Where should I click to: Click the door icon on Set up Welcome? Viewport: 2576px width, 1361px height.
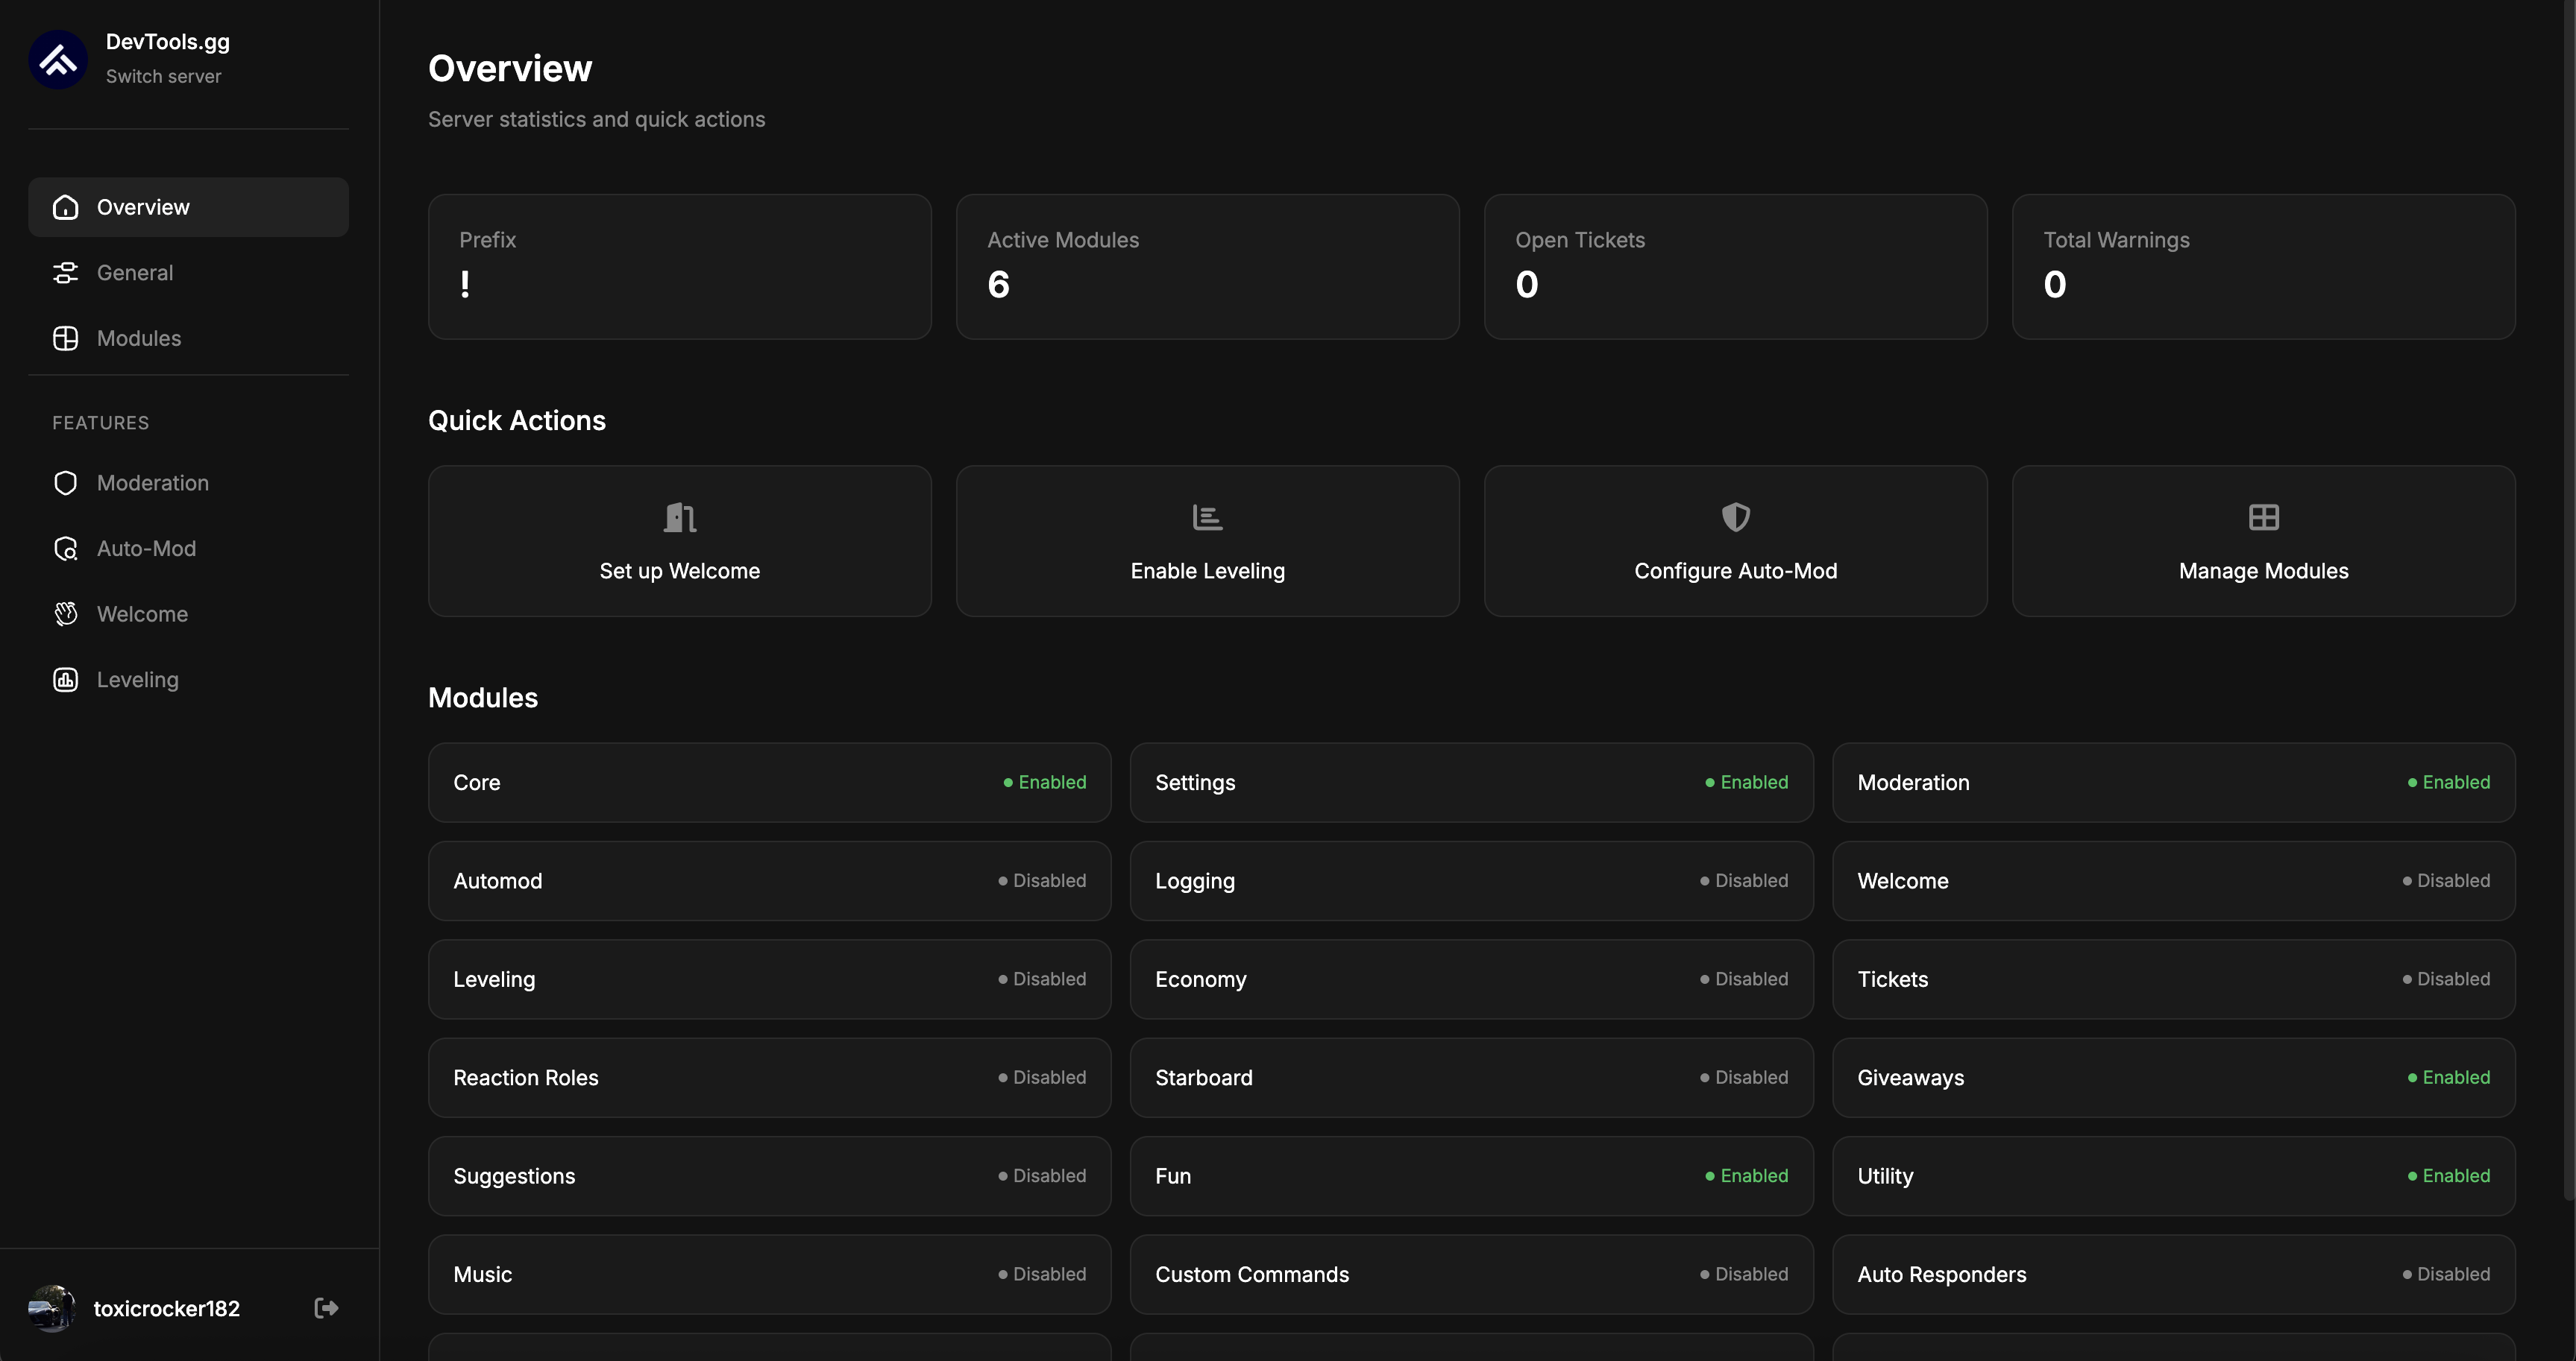[679, 517]
